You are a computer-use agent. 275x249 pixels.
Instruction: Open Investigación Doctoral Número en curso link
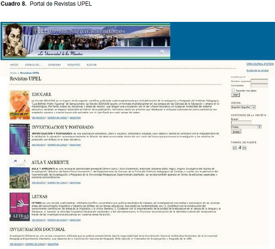(35, 244)
